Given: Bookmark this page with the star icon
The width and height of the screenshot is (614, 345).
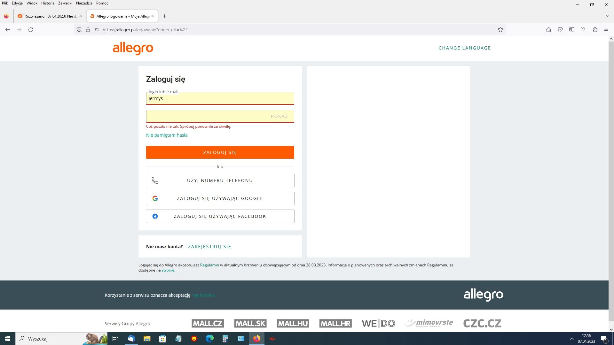Looking at the screenshot, I should (x=500, y=30).
